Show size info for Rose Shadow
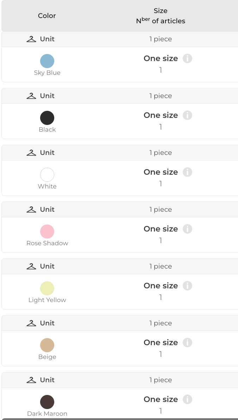 [x=187, y=229]
